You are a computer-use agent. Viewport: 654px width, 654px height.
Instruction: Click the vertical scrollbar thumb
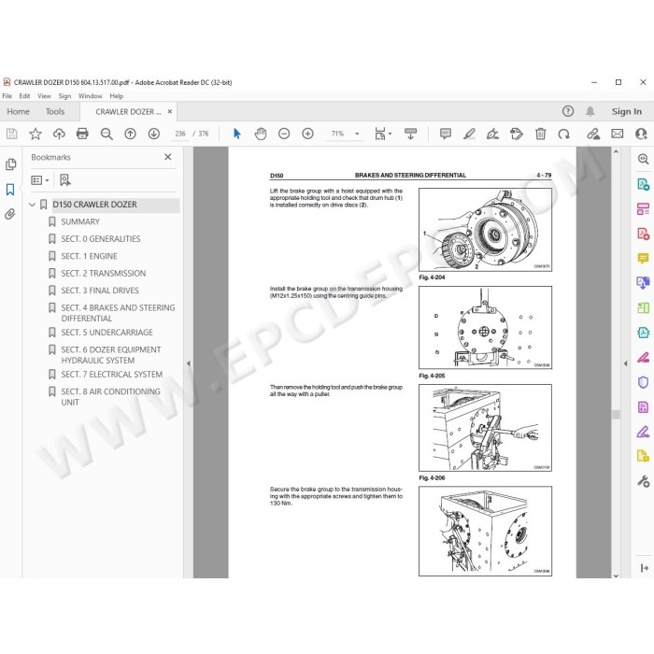click(616, 414)
